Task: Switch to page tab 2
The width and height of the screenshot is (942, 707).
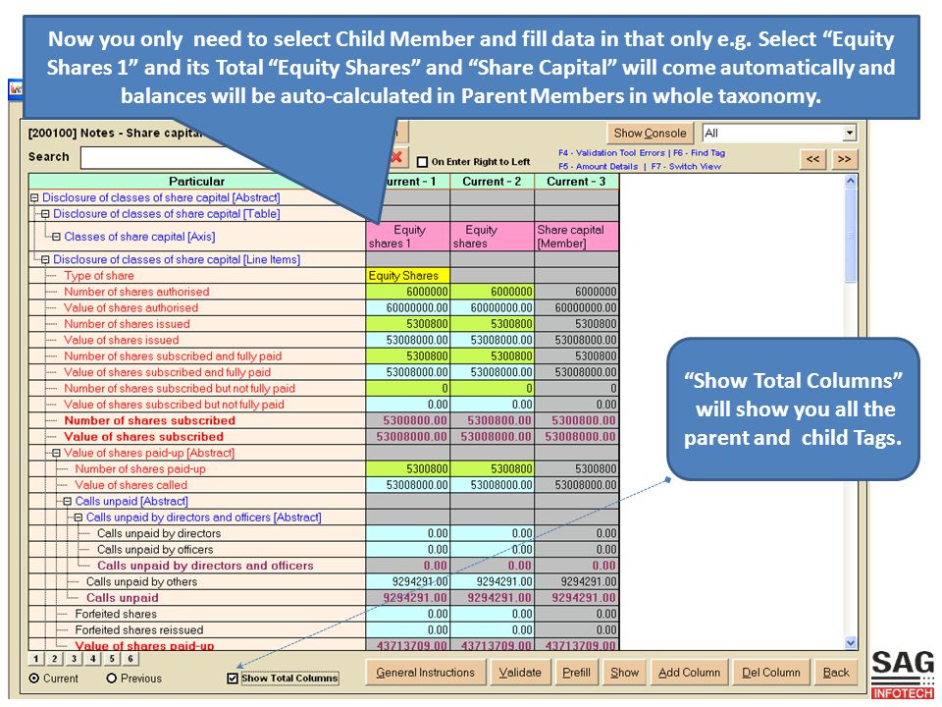Action: (54, 658)
